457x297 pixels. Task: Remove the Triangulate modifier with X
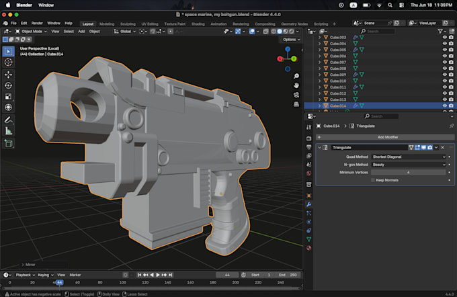[x=442, y=147]
